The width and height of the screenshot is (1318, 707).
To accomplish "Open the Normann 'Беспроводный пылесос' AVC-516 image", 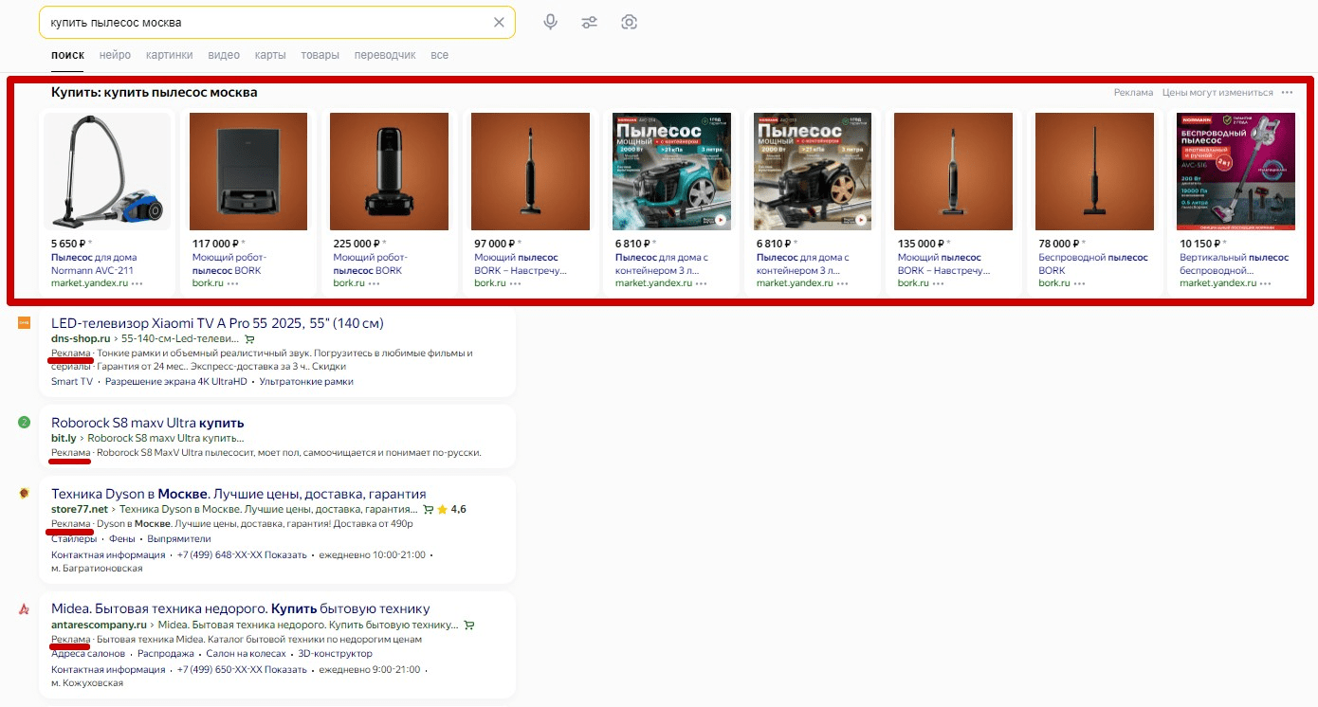I will [x=1236, y=172].
